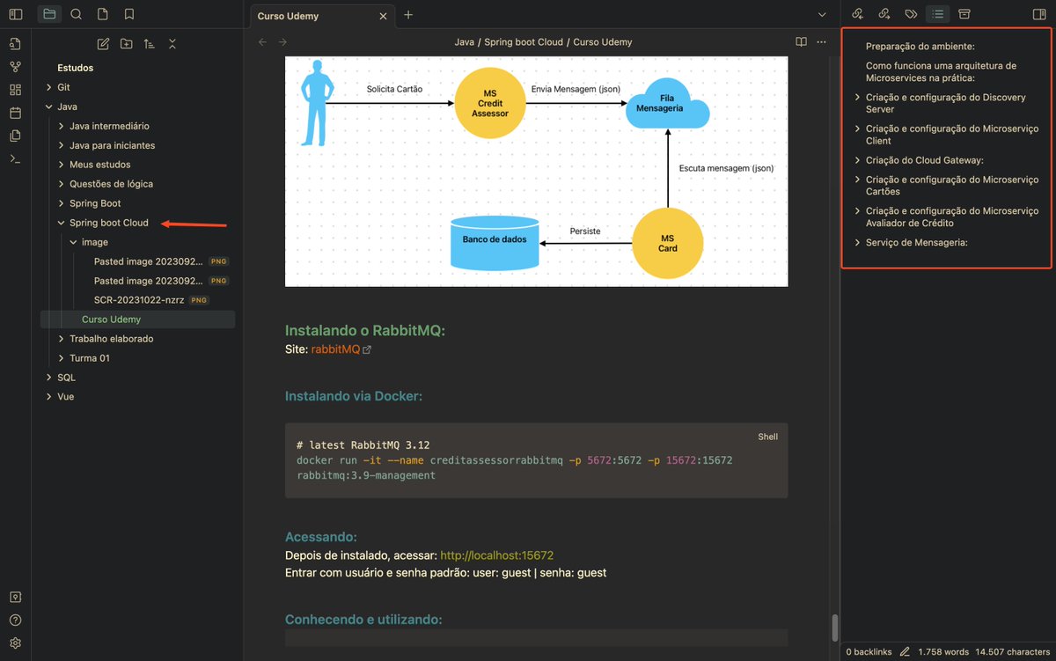Open the rabbitMQ link
The height and width of the screenshot is (661, 1056).
point(336,348)
